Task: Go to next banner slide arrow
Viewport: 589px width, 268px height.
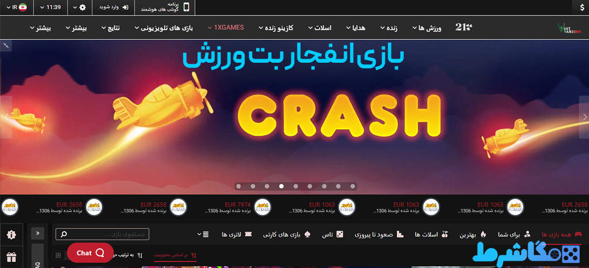Action: tap(584, 117)
